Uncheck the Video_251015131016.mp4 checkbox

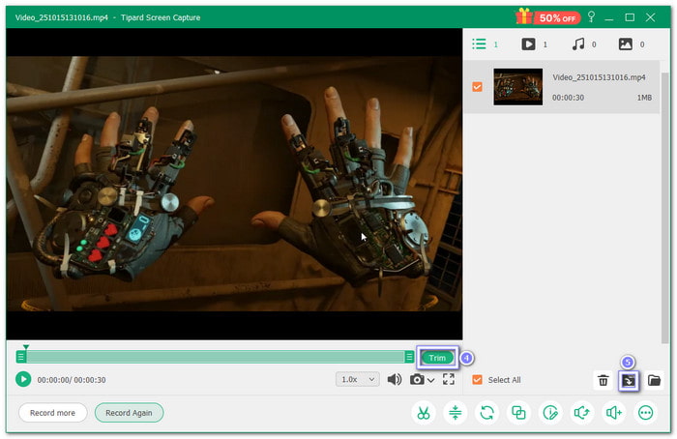point(477,87)
